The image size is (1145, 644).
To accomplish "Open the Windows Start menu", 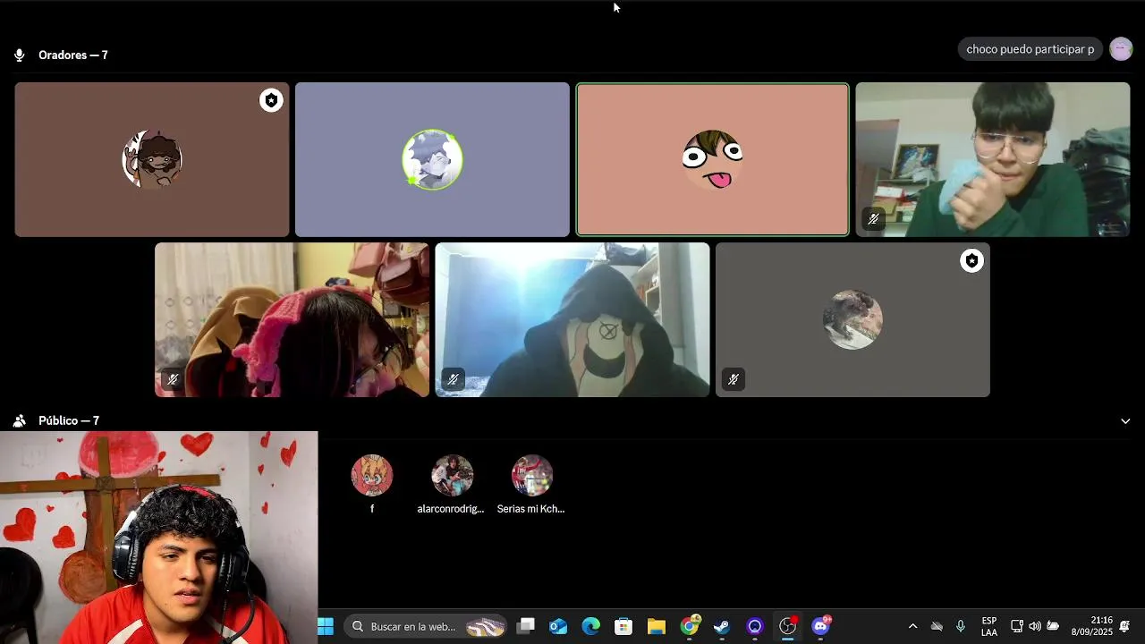I will [x=326, y=627].
